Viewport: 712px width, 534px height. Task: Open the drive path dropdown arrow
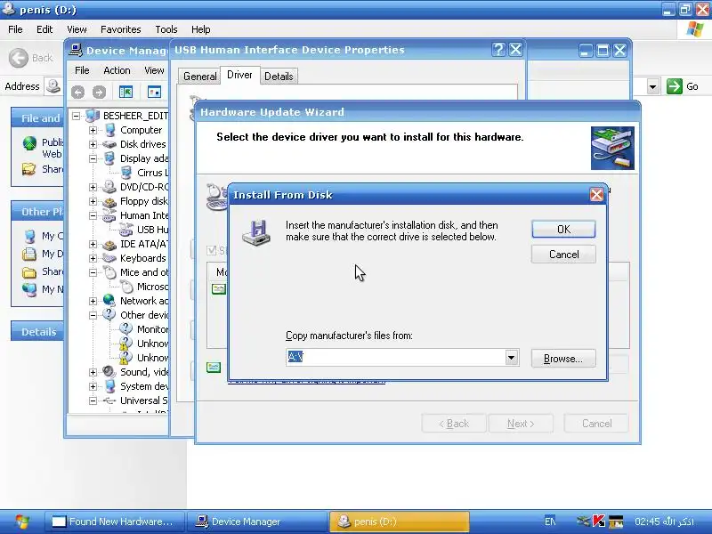pyautogui.click(x=511, y=358)
